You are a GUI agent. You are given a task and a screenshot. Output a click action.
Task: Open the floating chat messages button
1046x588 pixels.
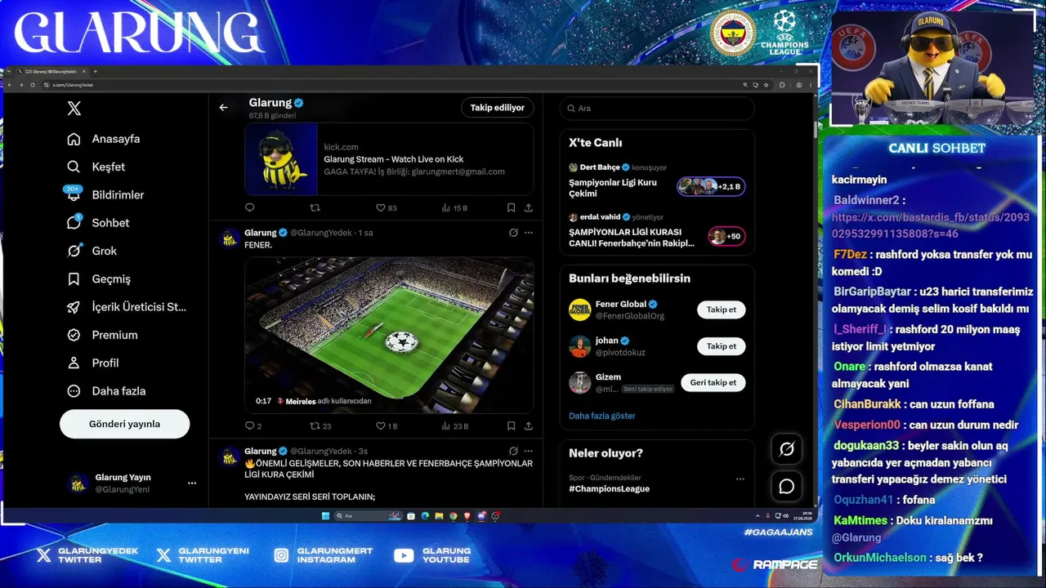tap(787, 487)
